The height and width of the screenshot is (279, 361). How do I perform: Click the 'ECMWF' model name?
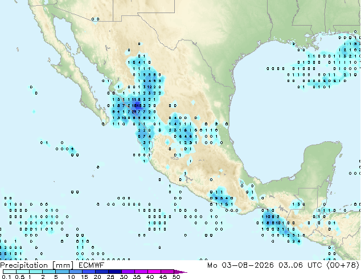[91, 265]
